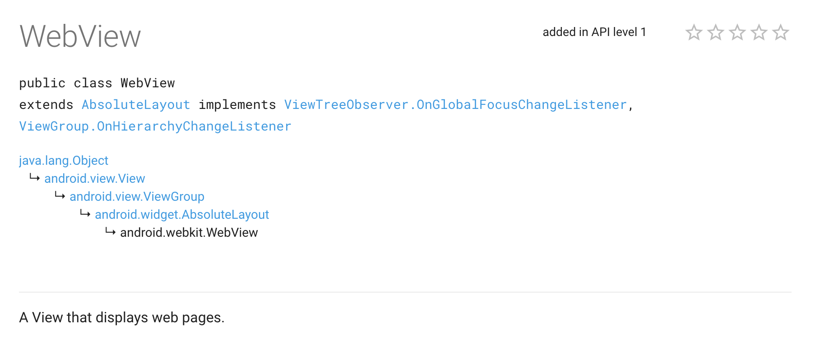Rate the page five stars
The width and height of the screenshot is (824, 343).
(780, 32)
